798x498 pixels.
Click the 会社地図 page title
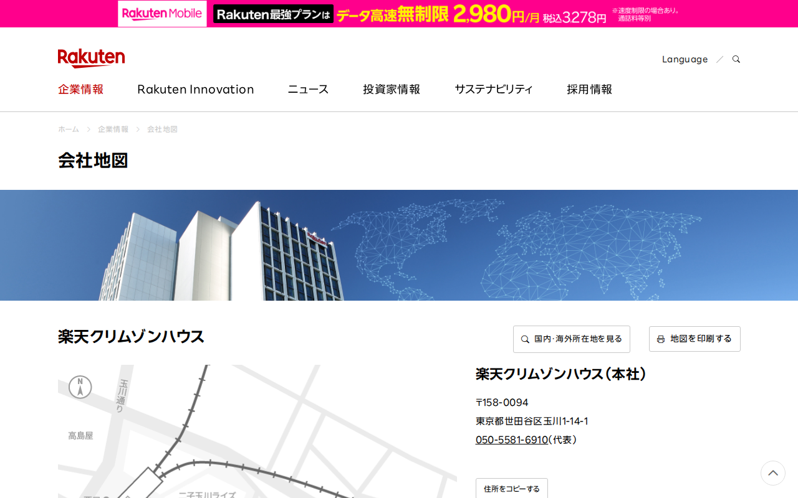[x=93, y=161]
